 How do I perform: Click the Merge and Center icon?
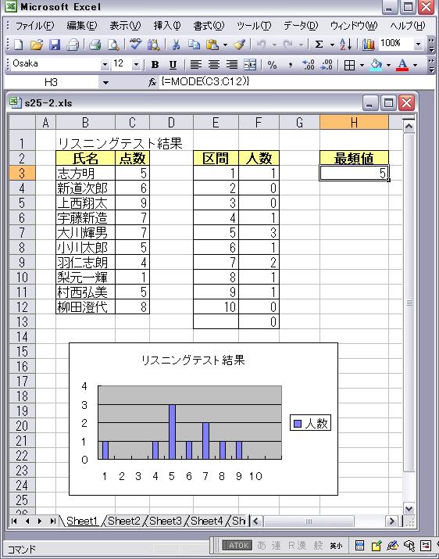pyautogui.click(x=250, y=65)
